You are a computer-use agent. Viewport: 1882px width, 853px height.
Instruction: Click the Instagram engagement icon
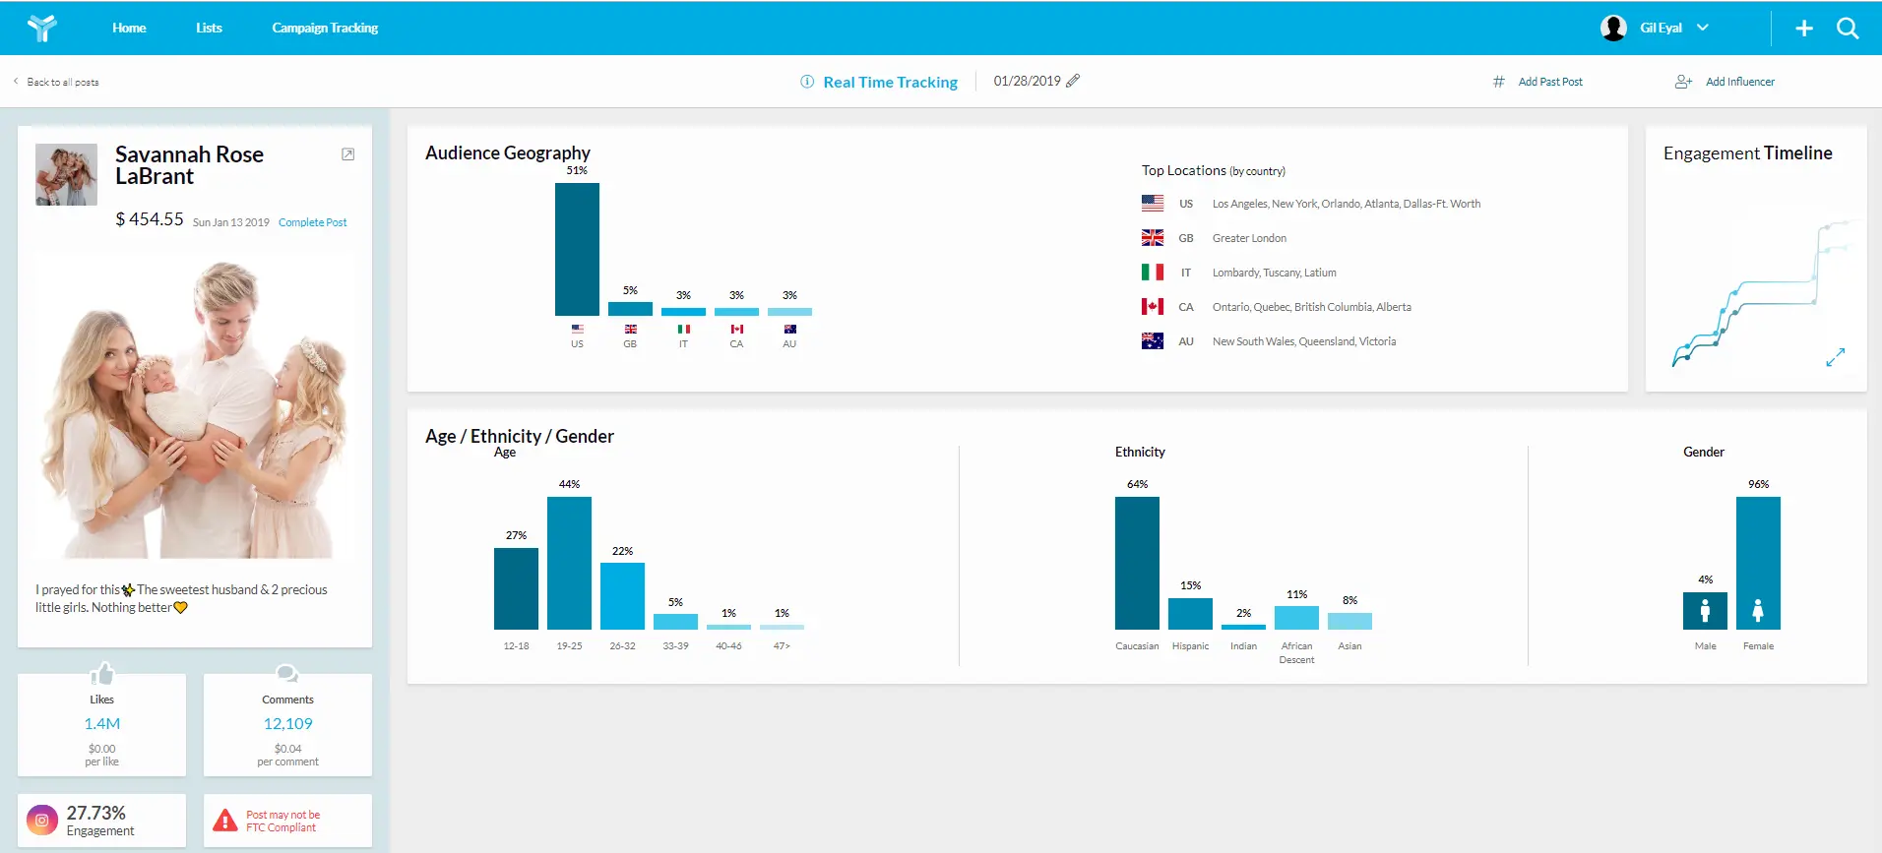[42, 821]
